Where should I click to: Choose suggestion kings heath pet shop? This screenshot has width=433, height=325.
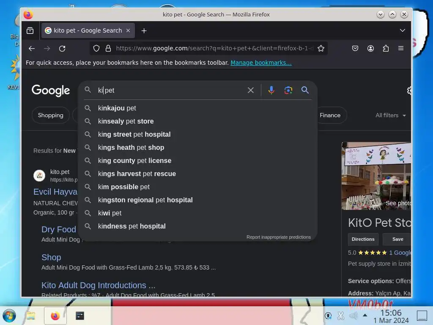click(x=197, y=148)
